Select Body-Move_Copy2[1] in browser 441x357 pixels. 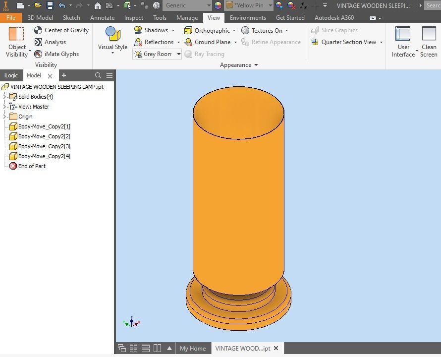click(40, 126)
